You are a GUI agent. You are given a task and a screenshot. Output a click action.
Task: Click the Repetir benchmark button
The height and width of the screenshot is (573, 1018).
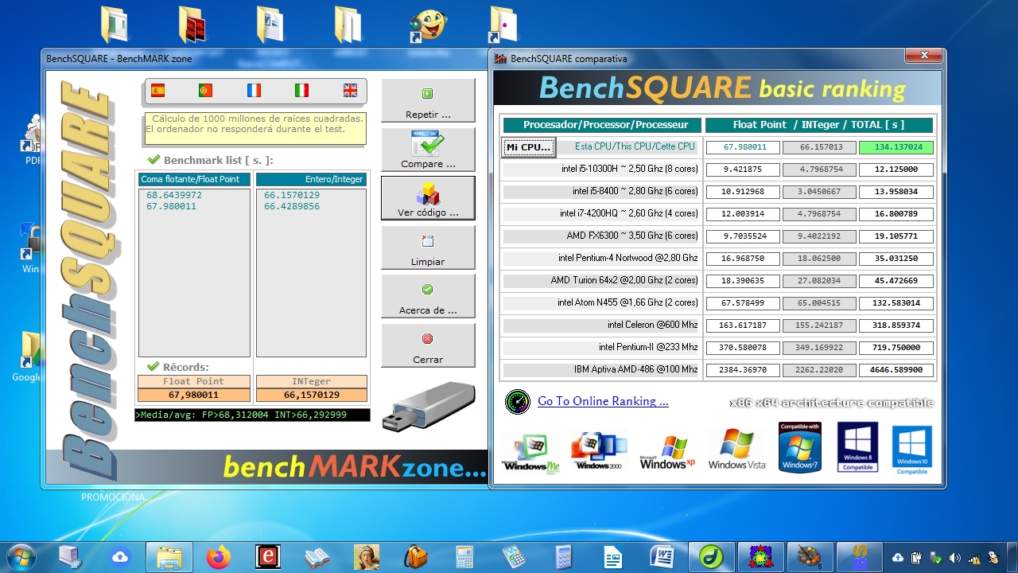[x=428, y=101]
